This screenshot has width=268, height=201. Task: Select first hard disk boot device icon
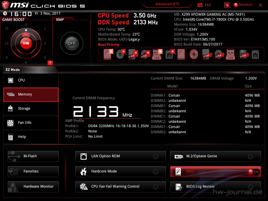(108, 54)
